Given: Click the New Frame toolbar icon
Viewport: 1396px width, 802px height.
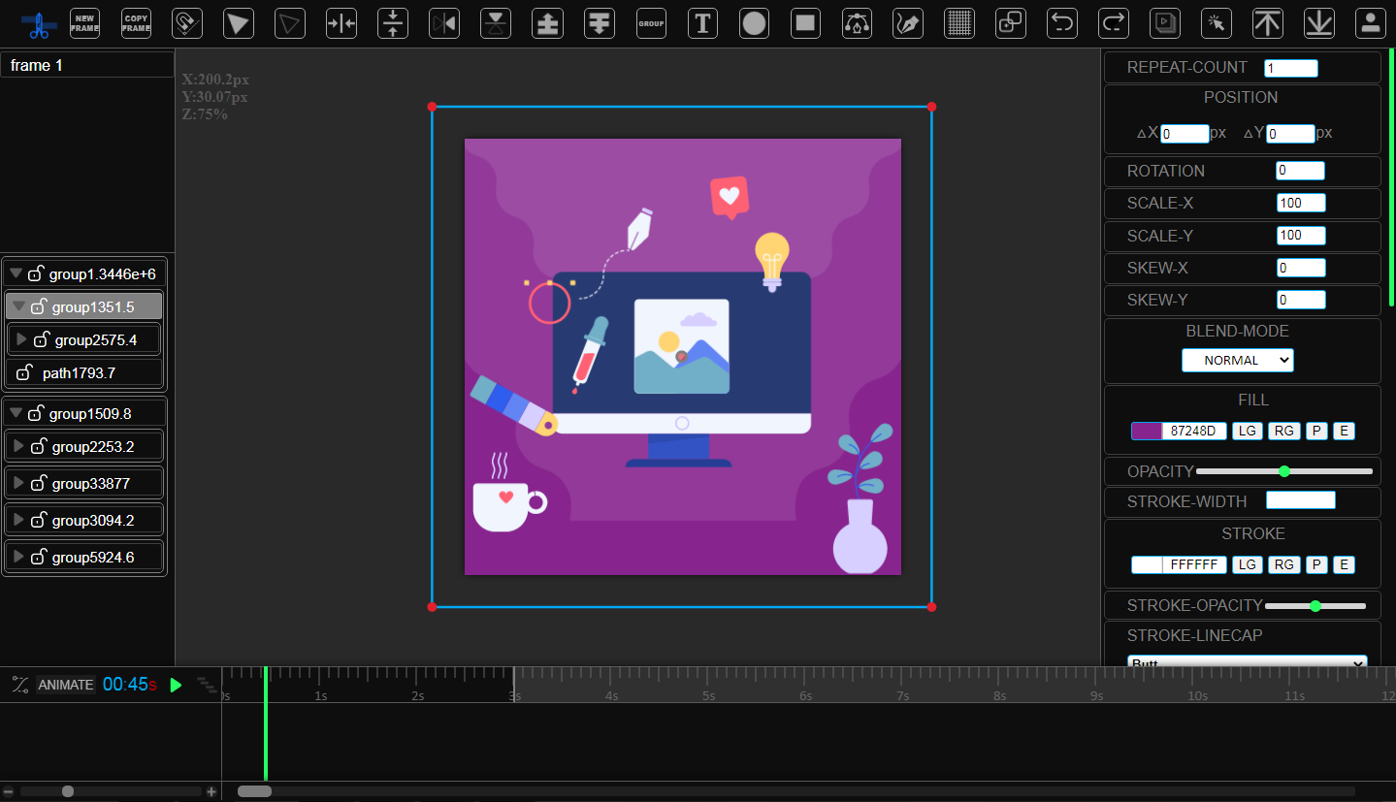Looking at the screenshot, I should click(84, 23).
